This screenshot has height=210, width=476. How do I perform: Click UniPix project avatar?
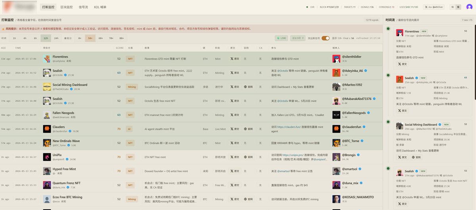pos(47,157)
